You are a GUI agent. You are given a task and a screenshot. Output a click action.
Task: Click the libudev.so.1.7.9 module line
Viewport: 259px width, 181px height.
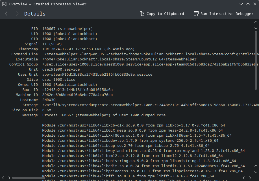tap(130, 141)
